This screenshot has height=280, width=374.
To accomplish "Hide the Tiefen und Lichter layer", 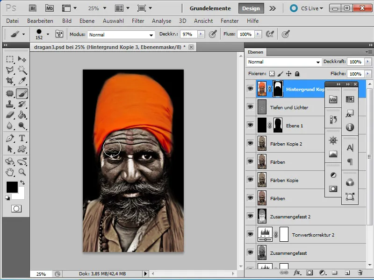I will tap(250, 107).
